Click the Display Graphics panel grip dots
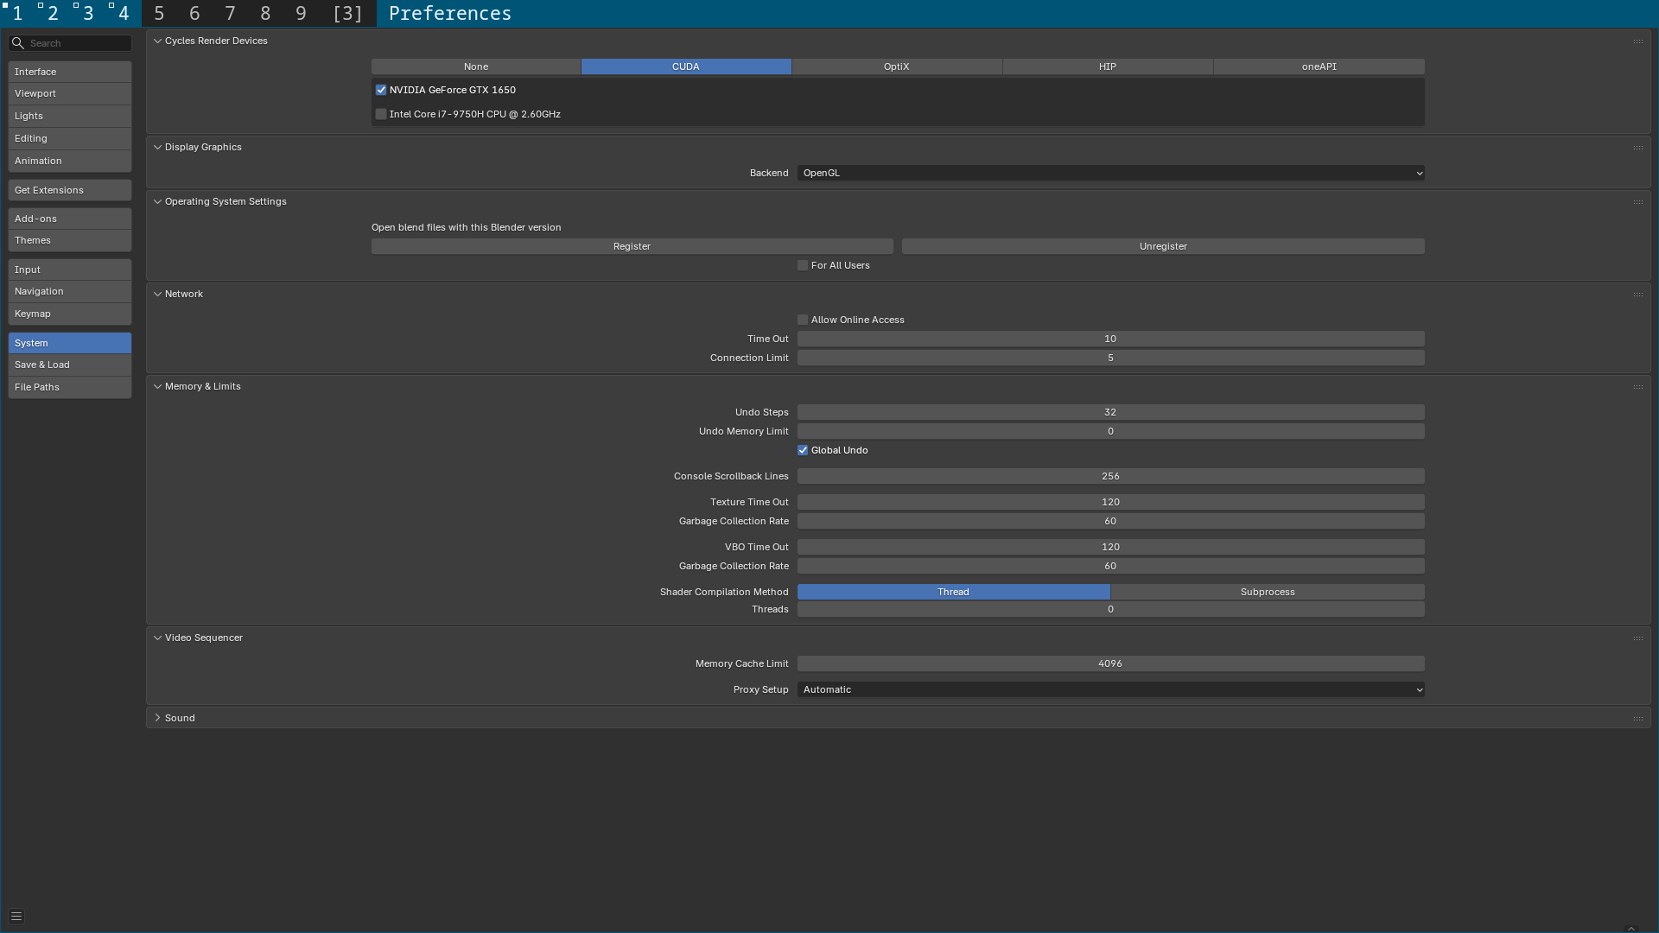Image resolution: width=1659 pixels, height=933 pixels. (x=1637, y=148)
